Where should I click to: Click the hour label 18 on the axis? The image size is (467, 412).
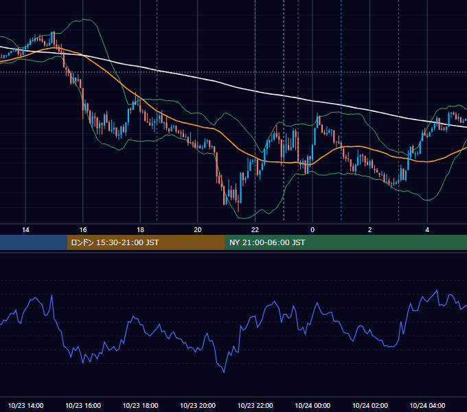[140, 230]
